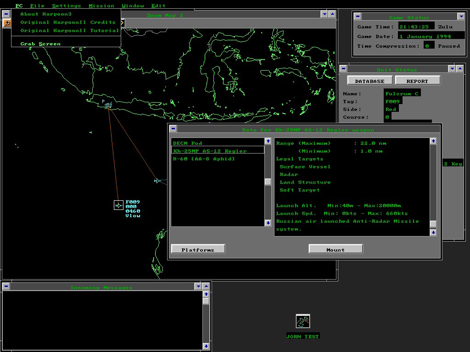Select About Harpoon3 menu entry
Viewport: 470px width, 352px height.
tap(66, 14)
